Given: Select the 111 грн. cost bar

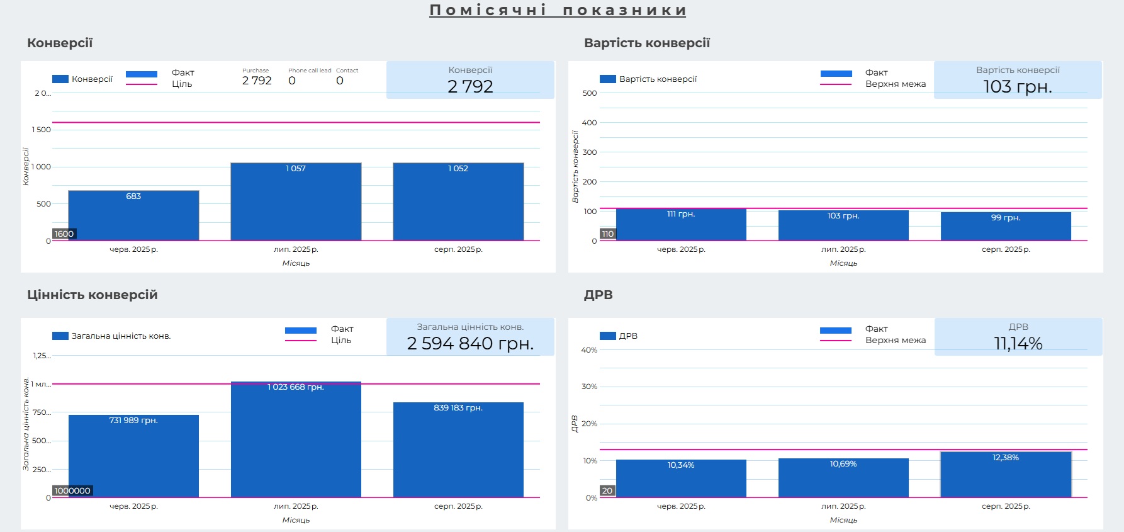Looking at the screenshot, I should 681,225.
